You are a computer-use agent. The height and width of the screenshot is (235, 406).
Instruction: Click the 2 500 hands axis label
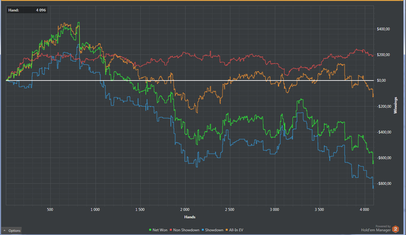230,209
